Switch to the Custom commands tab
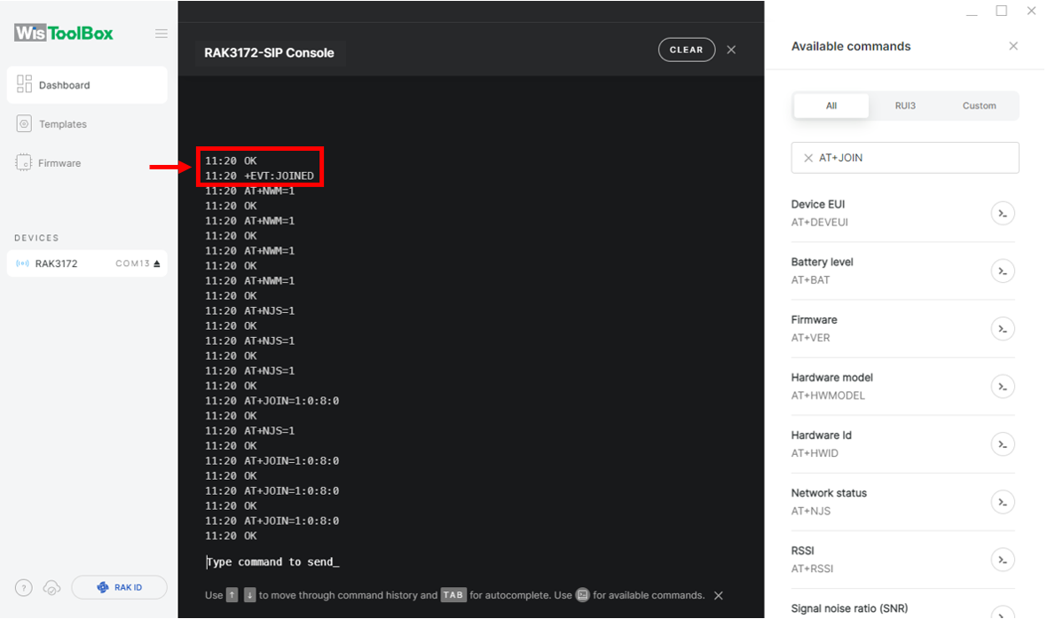Image resolution: width=1047 pixels, height=619 pixels. click(979, 106)
